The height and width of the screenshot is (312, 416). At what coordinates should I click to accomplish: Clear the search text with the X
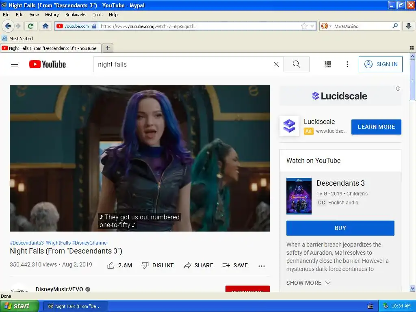click(x=276, y=64)
